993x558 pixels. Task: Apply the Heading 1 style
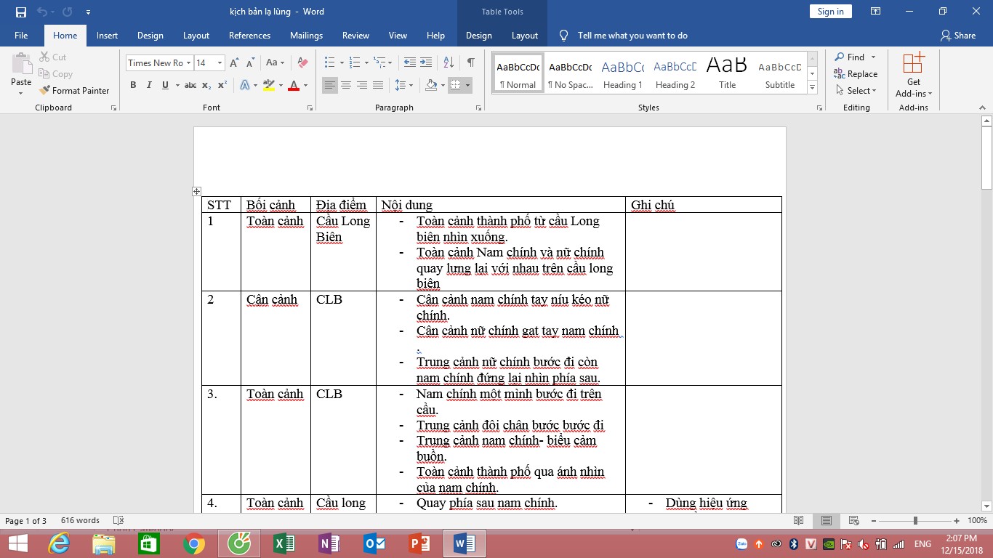tap(622, 73)
